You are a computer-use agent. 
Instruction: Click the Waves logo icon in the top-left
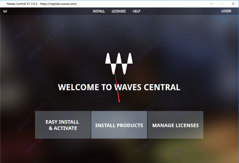(5, 12)
